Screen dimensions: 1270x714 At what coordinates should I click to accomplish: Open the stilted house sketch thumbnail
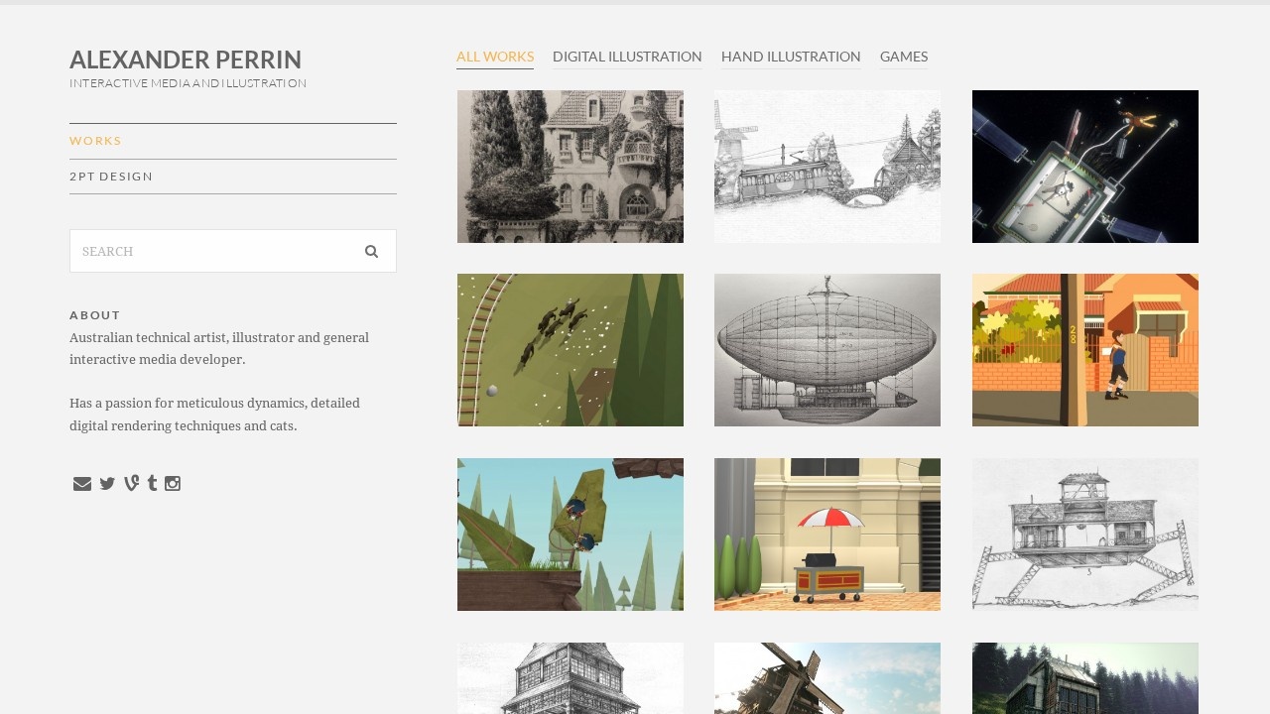tap(1085, 535)
